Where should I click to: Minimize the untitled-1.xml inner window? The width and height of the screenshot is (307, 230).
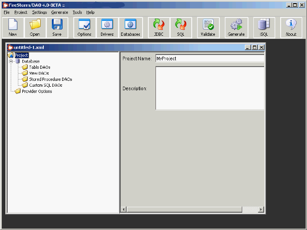(248, 47)
